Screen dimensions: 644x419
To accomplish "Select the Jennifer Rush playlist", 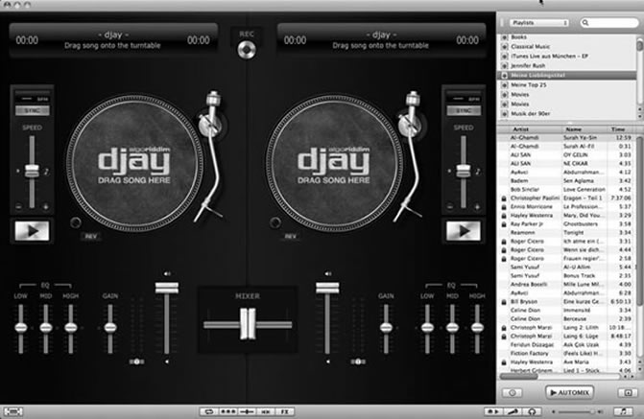I will (x=567, y=65).
